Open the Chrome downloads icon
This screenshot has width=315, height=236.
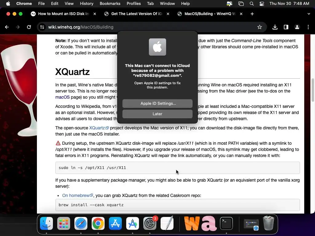point(275,27)
